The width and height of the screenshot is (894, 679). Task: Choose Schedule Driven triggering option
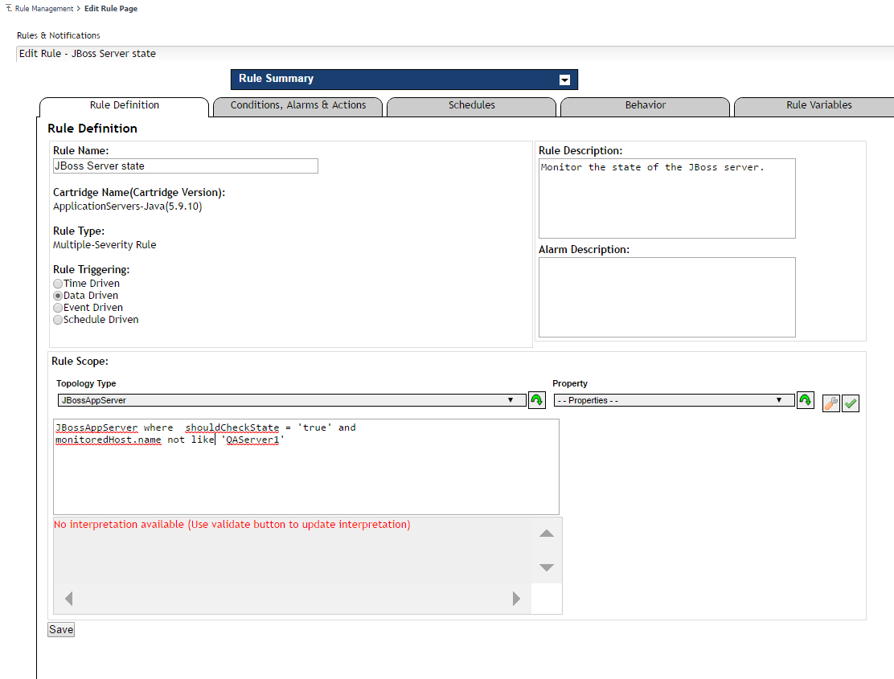[x=58, y=320]
